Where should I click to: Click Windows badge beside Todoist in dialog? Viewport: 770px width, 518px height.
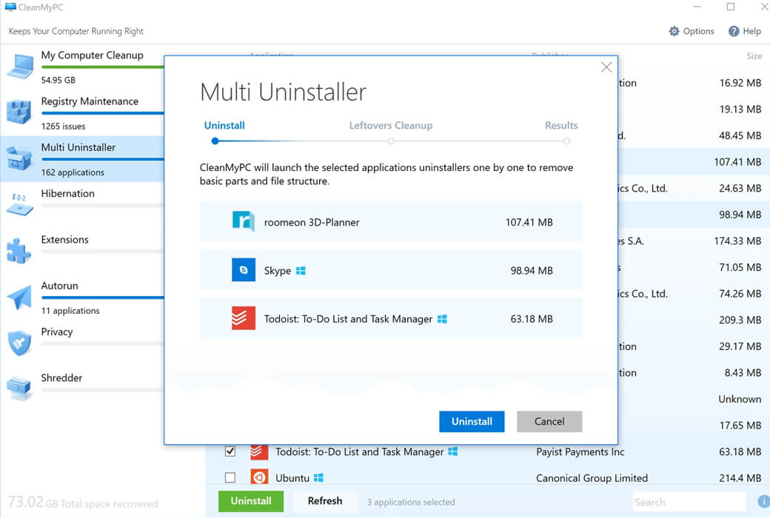click(442, 319)
